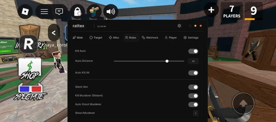The image size is (276, 122).
Task: Toggle Kill Murderer (Blatant) switch
Action: click(193, 96)
